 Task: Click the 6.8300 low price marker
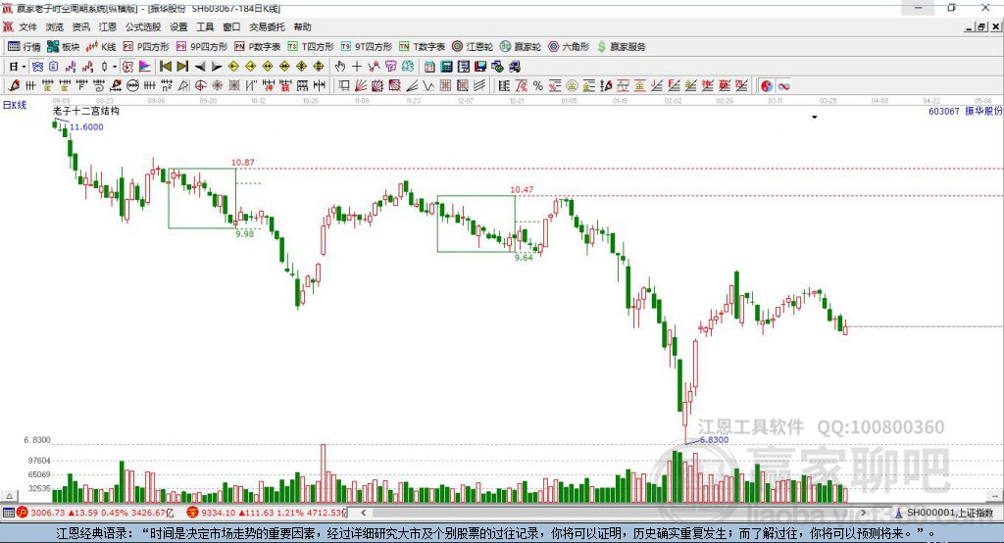(714, 440)
